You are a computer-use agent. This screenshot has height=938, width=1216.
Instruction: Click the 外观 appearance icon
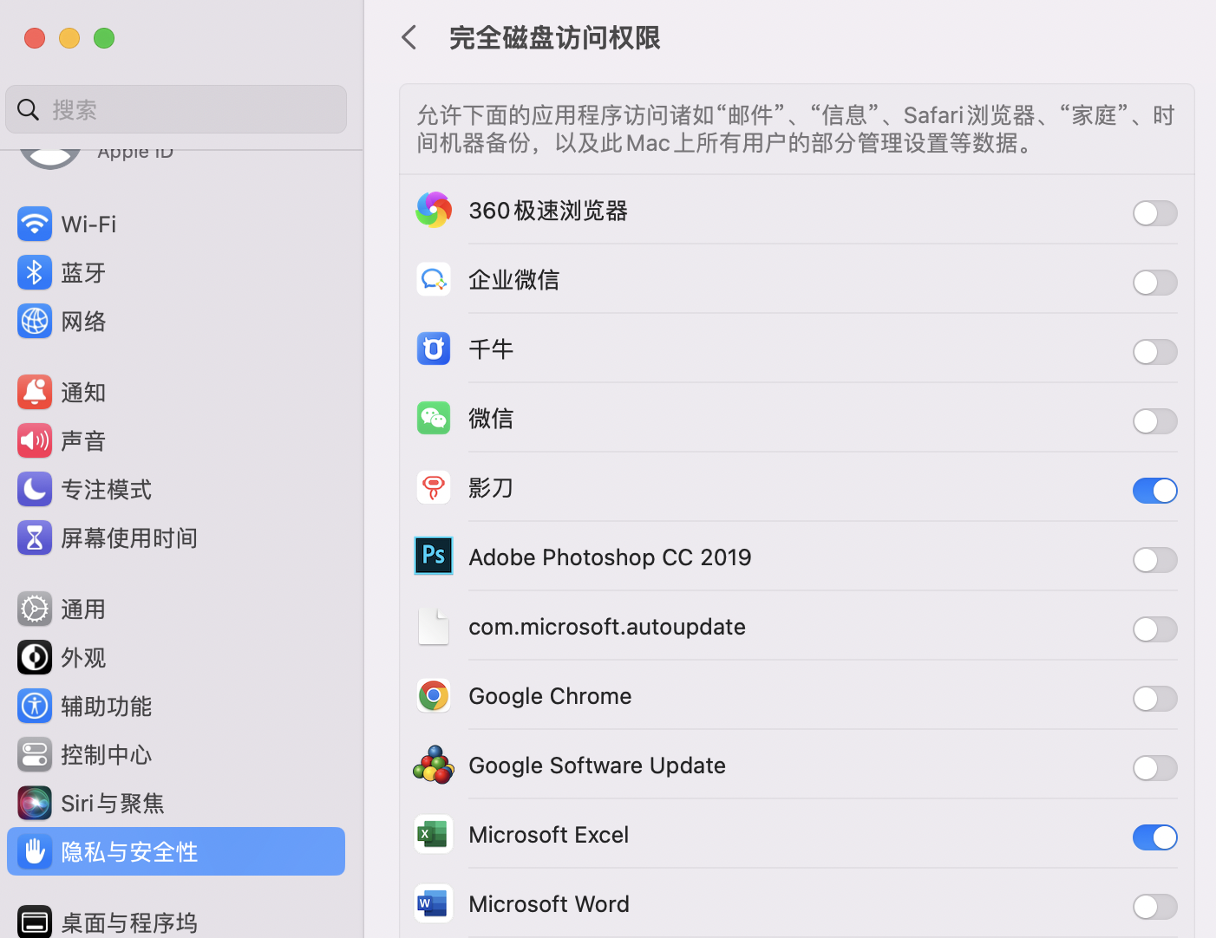point(35,658)
